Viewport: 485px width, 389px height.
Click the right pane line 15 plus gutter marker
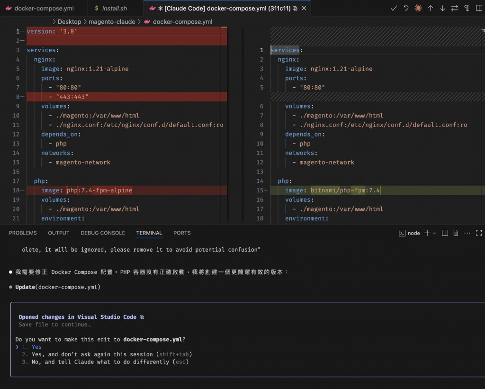point(266,190)
